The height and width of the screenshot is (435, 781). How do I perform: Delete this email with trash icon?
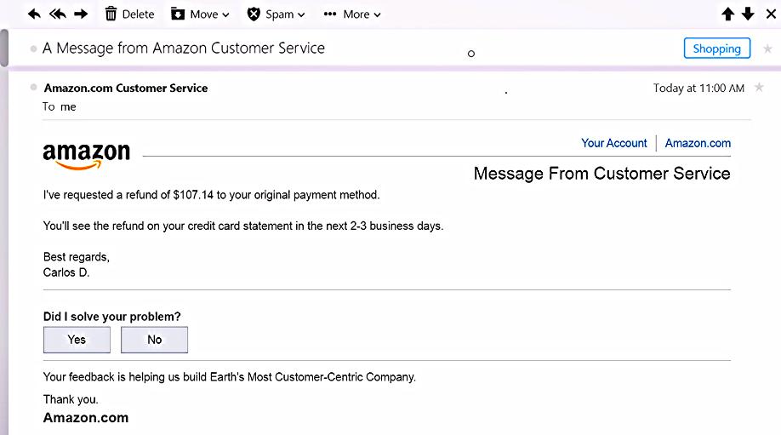click(129, 14)
